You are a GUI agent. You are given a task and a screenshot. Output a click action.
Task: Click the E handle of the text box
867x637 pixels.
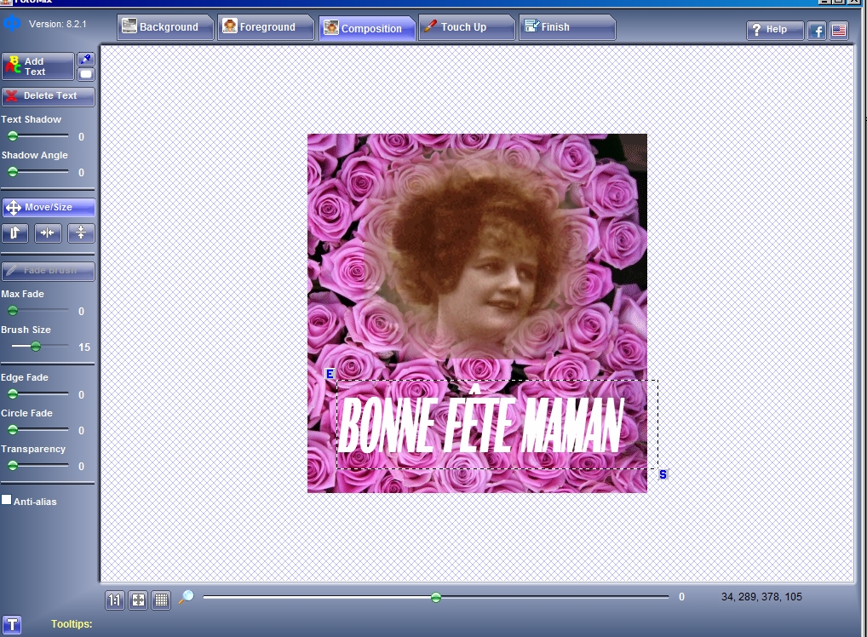[330, 374]
